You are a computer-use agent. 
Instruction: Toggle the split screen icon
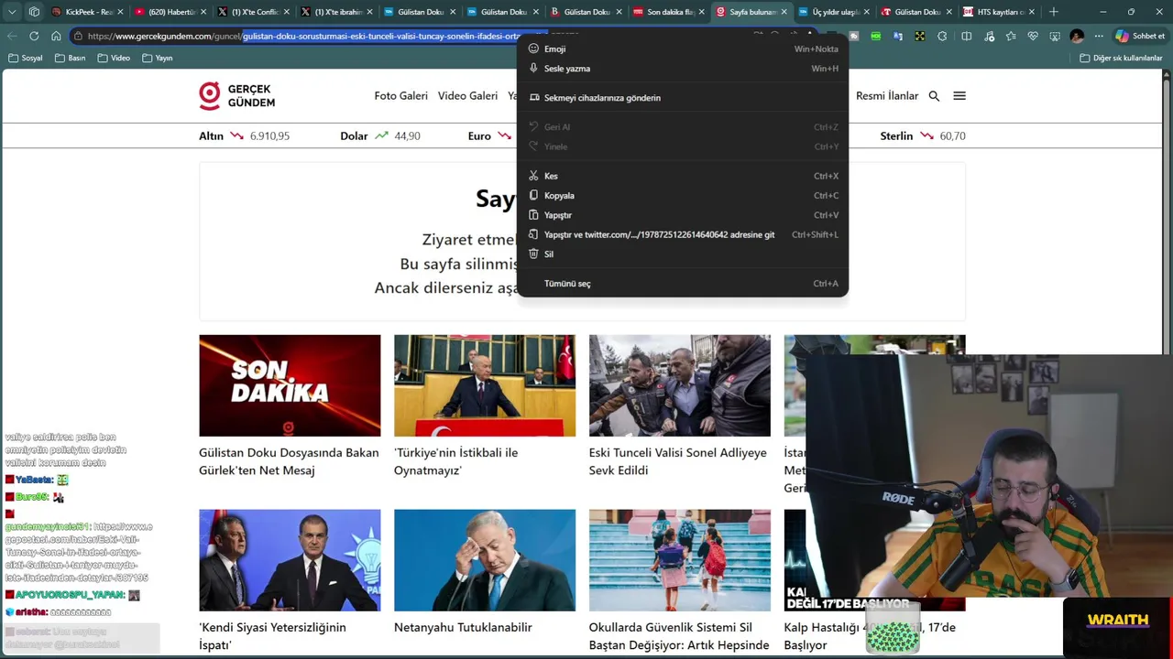click(x=966, y=36)
